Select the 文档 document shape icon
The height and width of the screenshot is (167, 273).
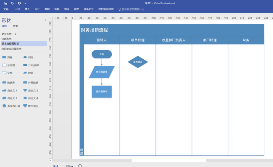pyautogui.click(x=4, y=73)
